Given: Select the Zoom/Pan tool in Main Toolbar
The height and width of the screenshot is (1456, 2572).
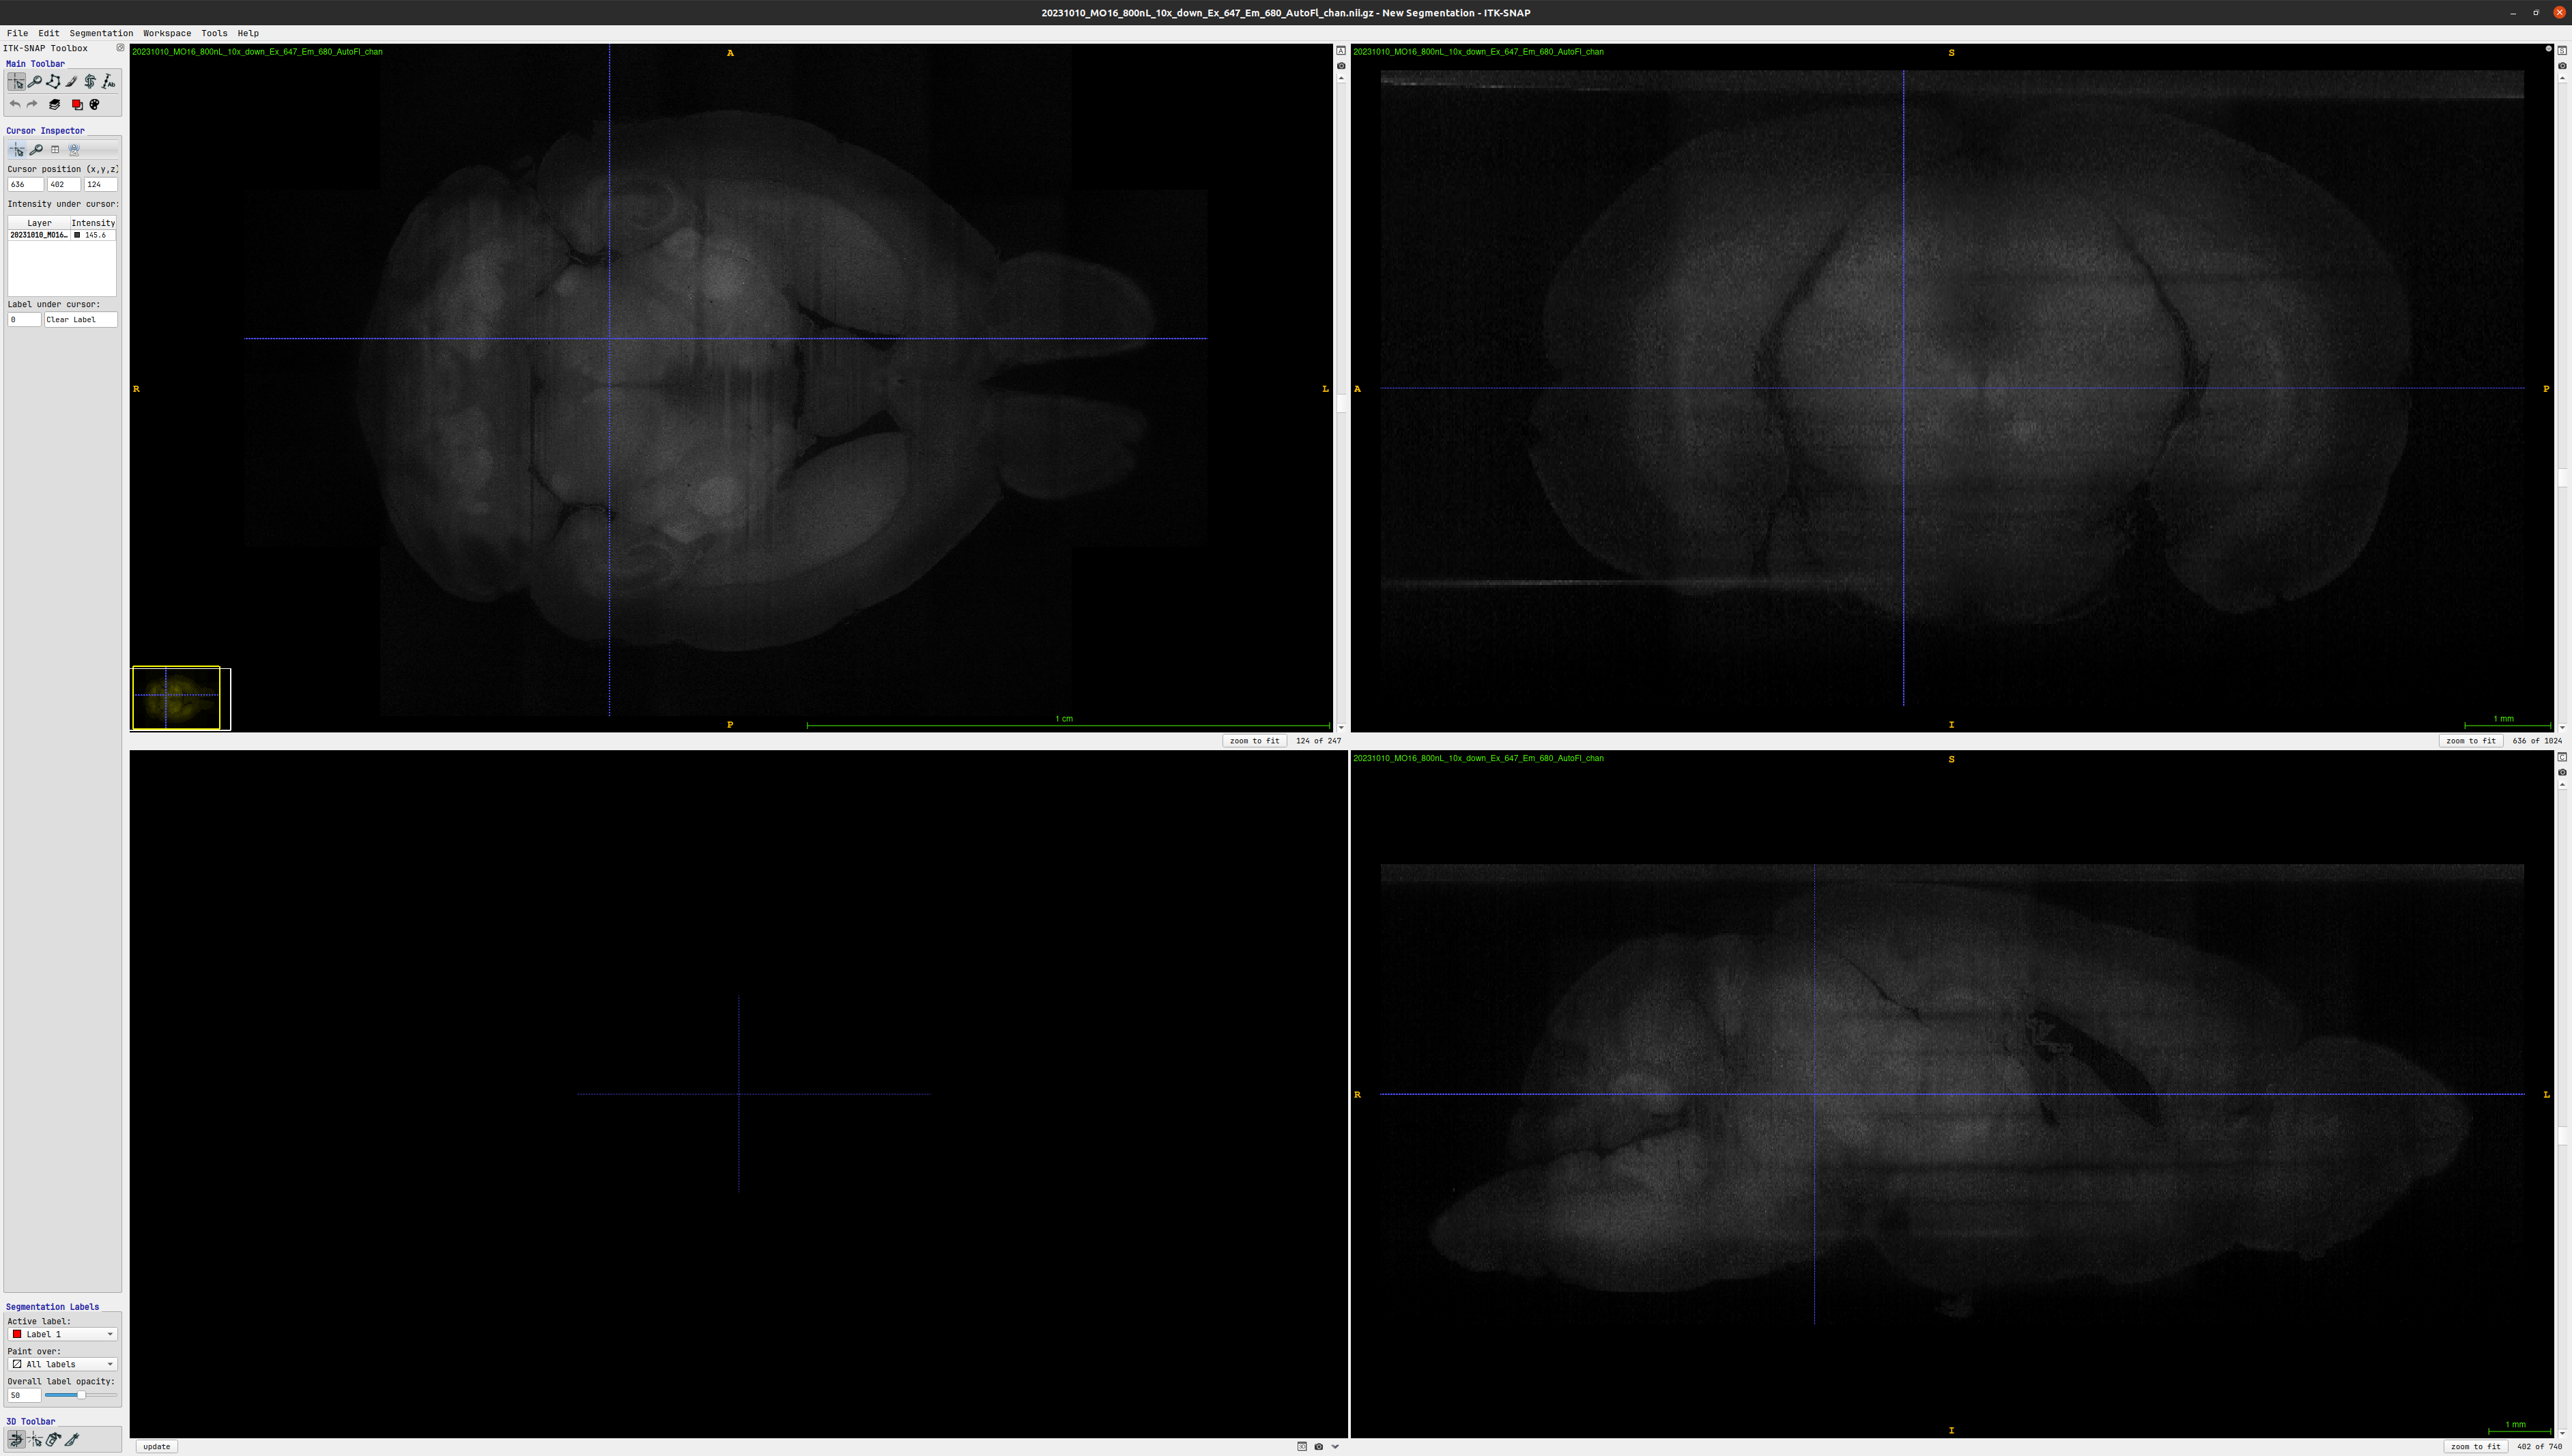Looking at the screenshot, I should click(x=35, y=82).
